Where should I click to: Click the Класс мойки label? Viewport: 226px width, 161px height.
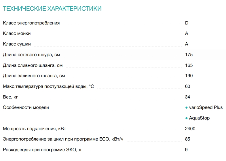click(17, 33)
